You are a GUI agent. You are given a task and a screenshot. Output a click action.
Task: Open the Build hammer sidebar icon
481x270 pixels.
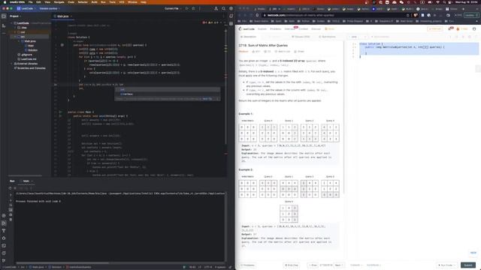(4, 230)
